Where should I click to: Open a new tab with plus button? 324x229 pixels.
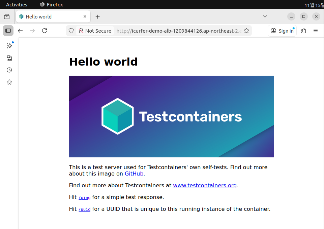97,16
